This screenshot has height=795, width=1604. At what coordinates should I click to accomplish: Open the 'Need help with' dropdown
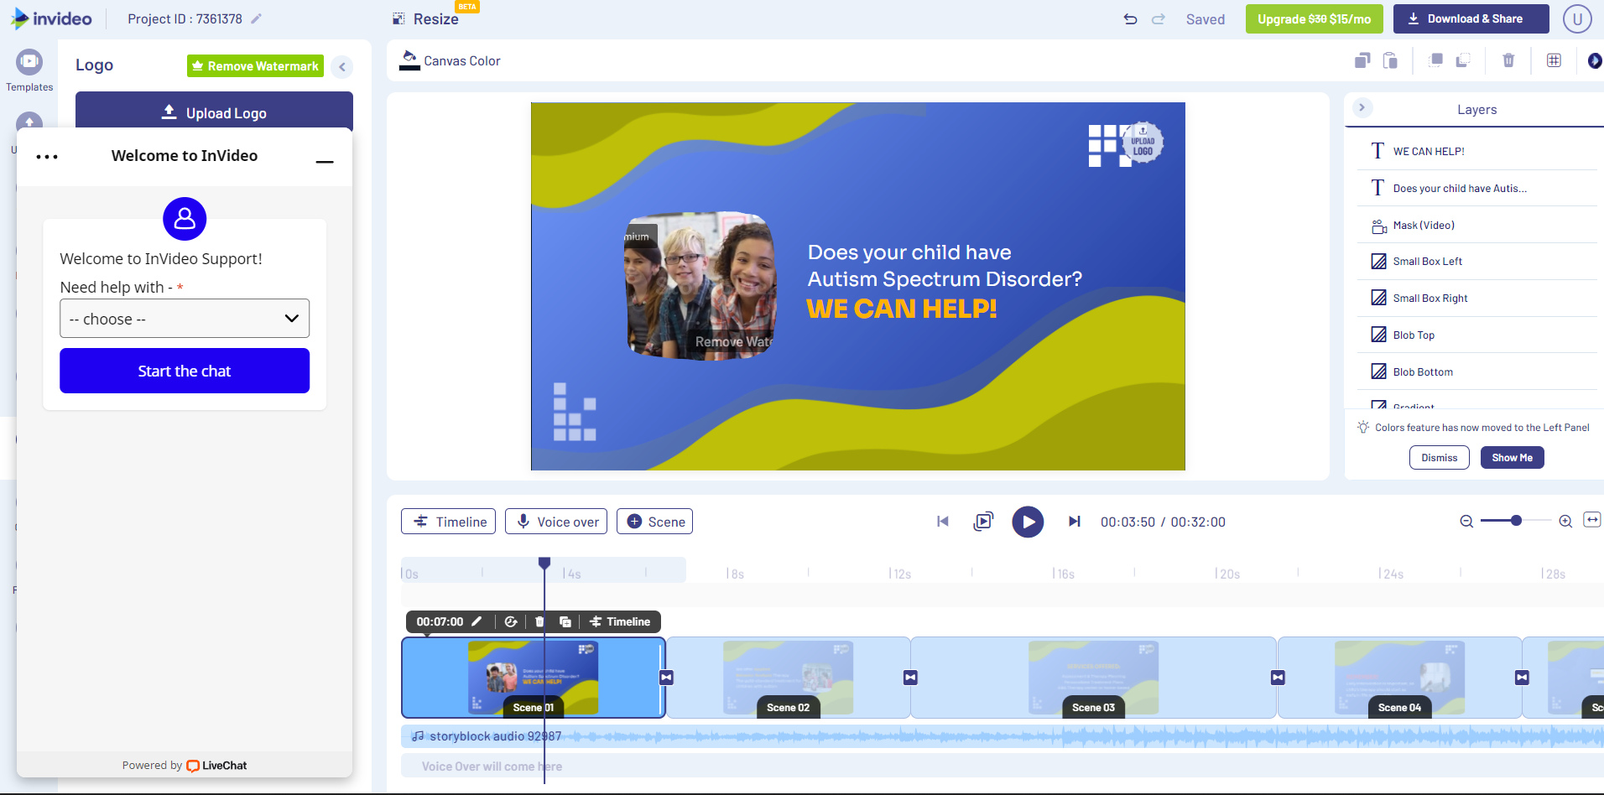[185, 319]
